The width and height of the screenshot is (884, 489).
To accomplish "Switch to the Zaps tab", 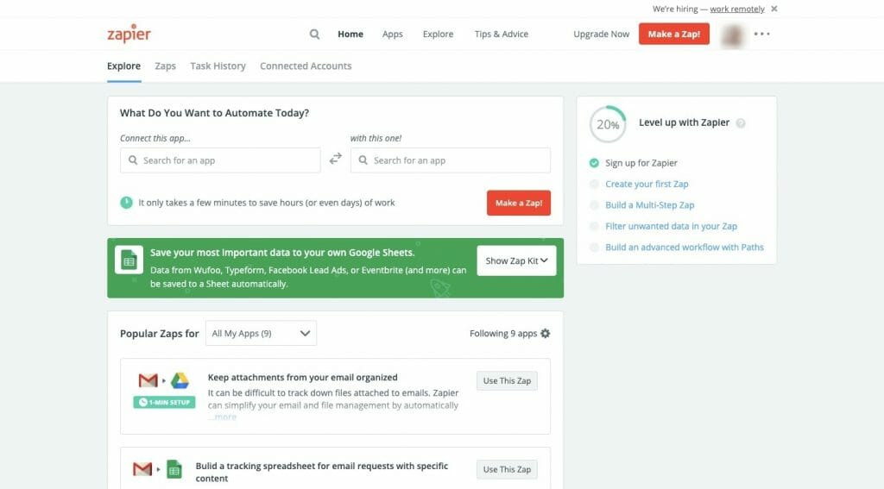I will [x=165, y=66].
